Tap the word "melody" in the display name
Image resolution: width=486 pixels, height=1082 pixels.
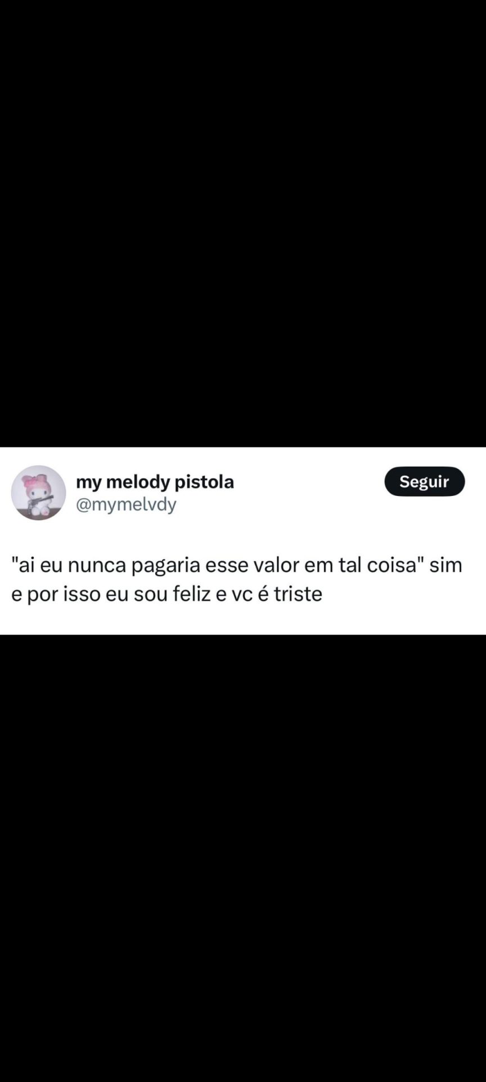[x=138, y=482]
